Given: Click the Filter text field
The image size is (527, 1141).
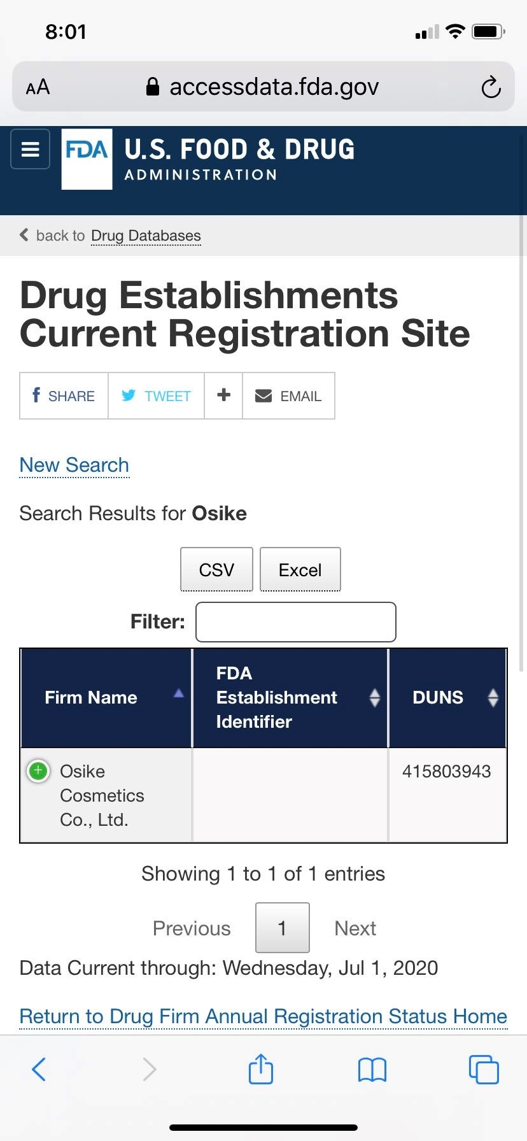Looking at the screenshot, I should click(295, 621).
